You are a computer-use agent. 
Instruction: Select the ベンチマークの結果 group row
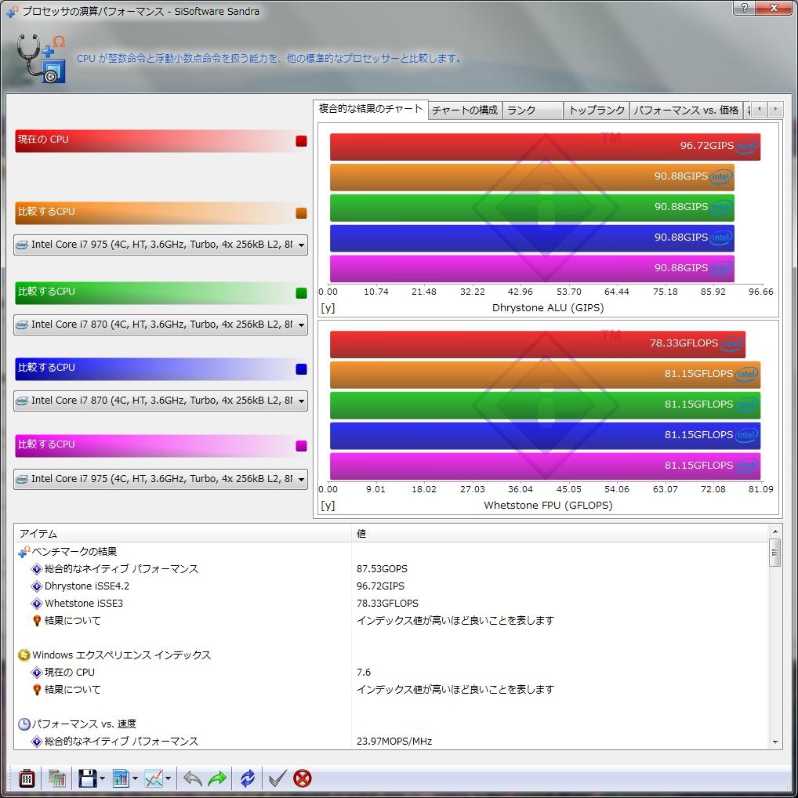(x=391, y=552)
